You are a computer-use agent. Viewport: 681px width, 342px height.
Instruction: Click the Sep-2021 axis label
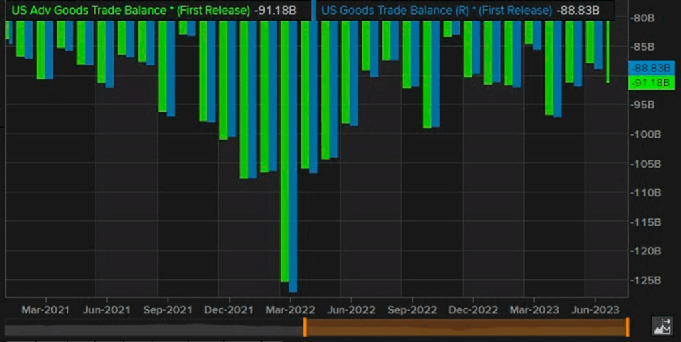(x=168, y=310)
